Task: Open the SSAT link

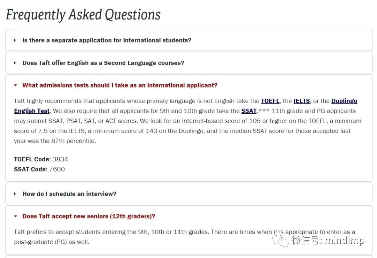Action: click(249, 111)
